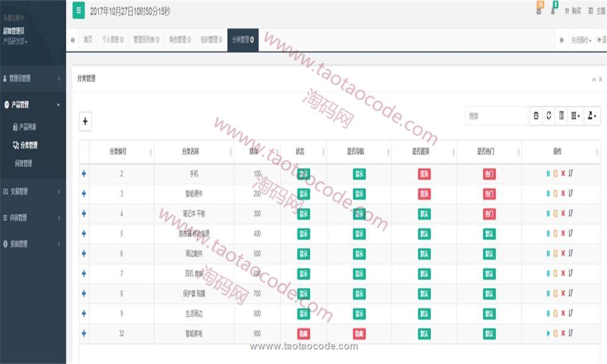The height and width of the screenshot is (364, 607).
Task: Open the mail notifications envelope icon
Action: (538, 10)
